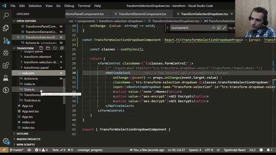The image size is (276, 155).
Task: Open the Edit menu
Action: click(x=22, y=6)
